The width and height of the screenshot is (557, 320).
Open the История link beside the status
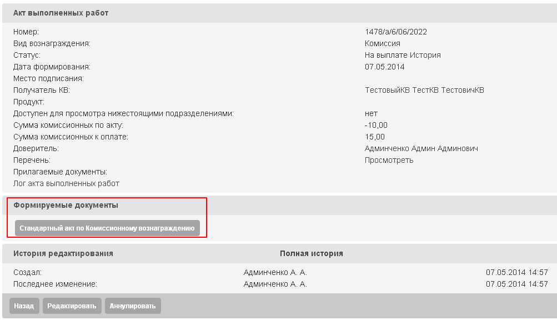425,56
